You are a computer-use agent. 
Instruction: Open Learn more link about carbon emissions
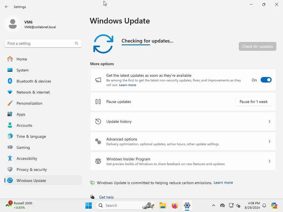[x=223, y=183]
